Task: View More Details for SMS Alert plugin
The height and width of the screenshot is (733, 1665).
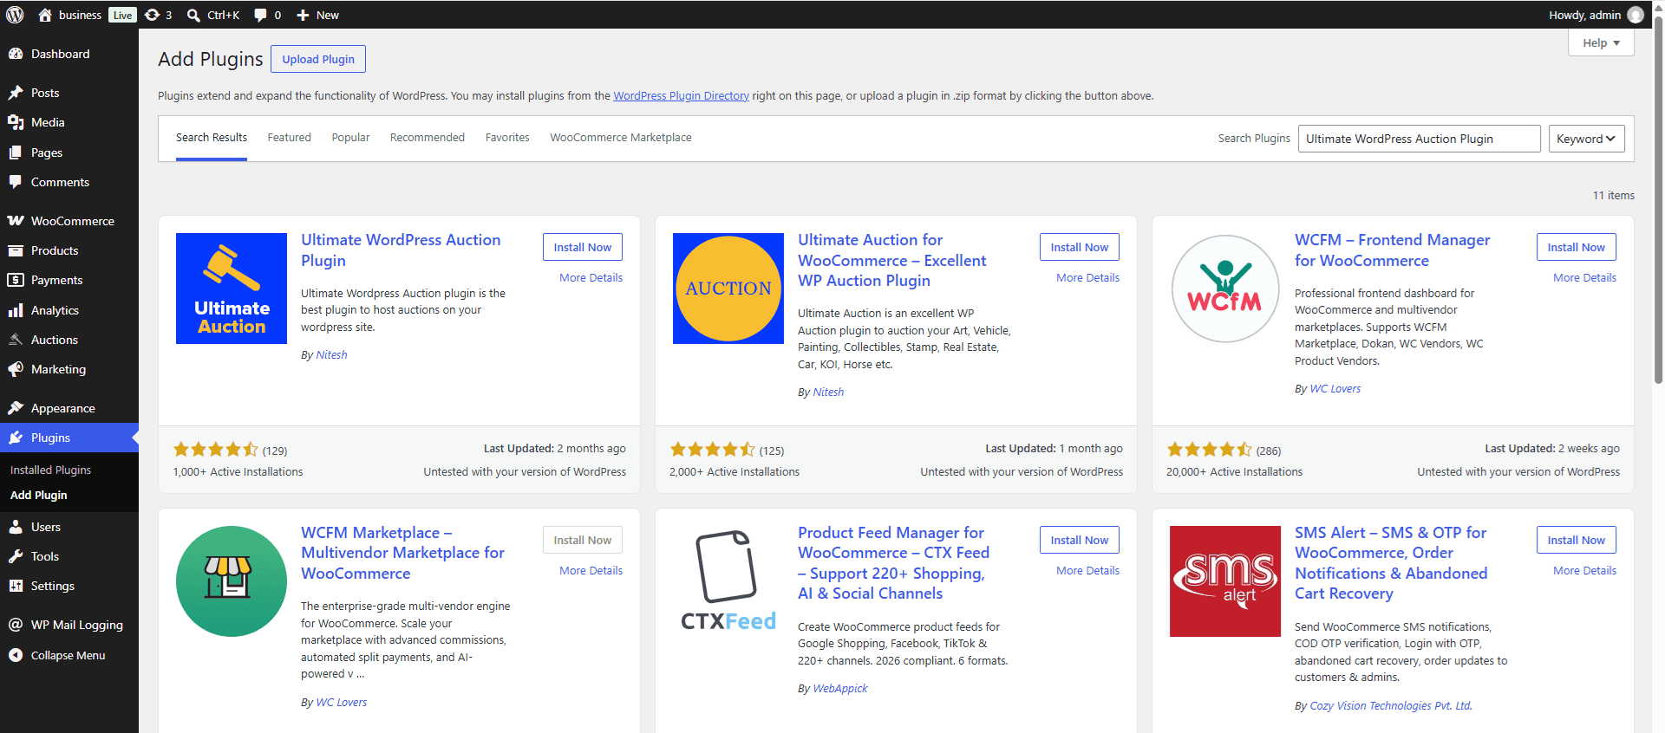Action: (1584, 571)
